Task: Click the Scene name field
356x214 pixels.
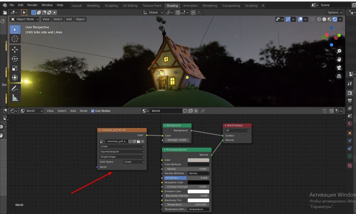Action: point(335,5)
